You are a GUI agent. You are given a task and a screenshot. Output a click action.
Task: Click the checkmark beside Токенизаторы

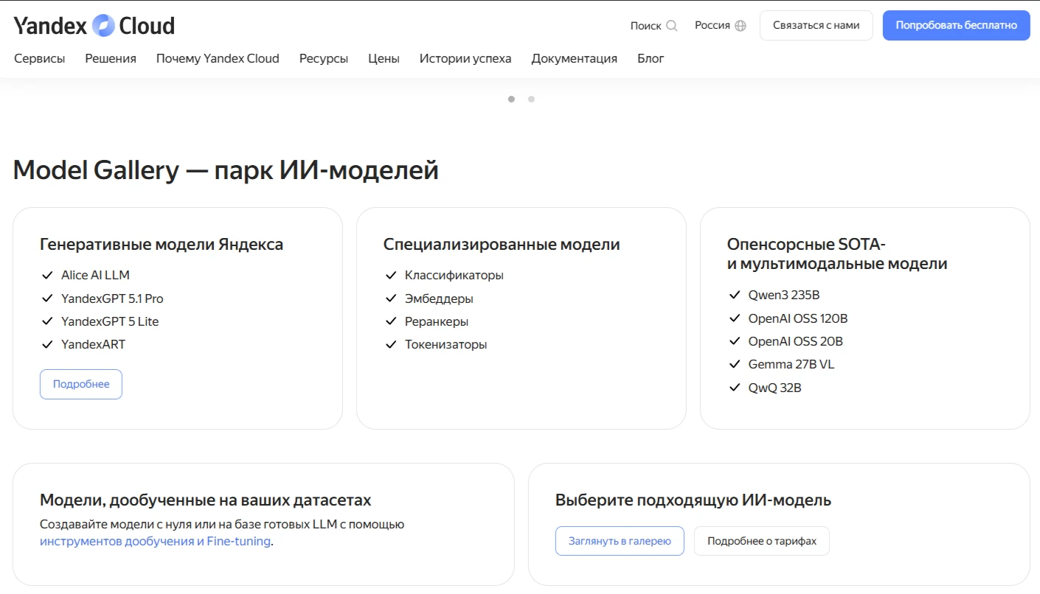pyautogui.click(x=391, y=344)
